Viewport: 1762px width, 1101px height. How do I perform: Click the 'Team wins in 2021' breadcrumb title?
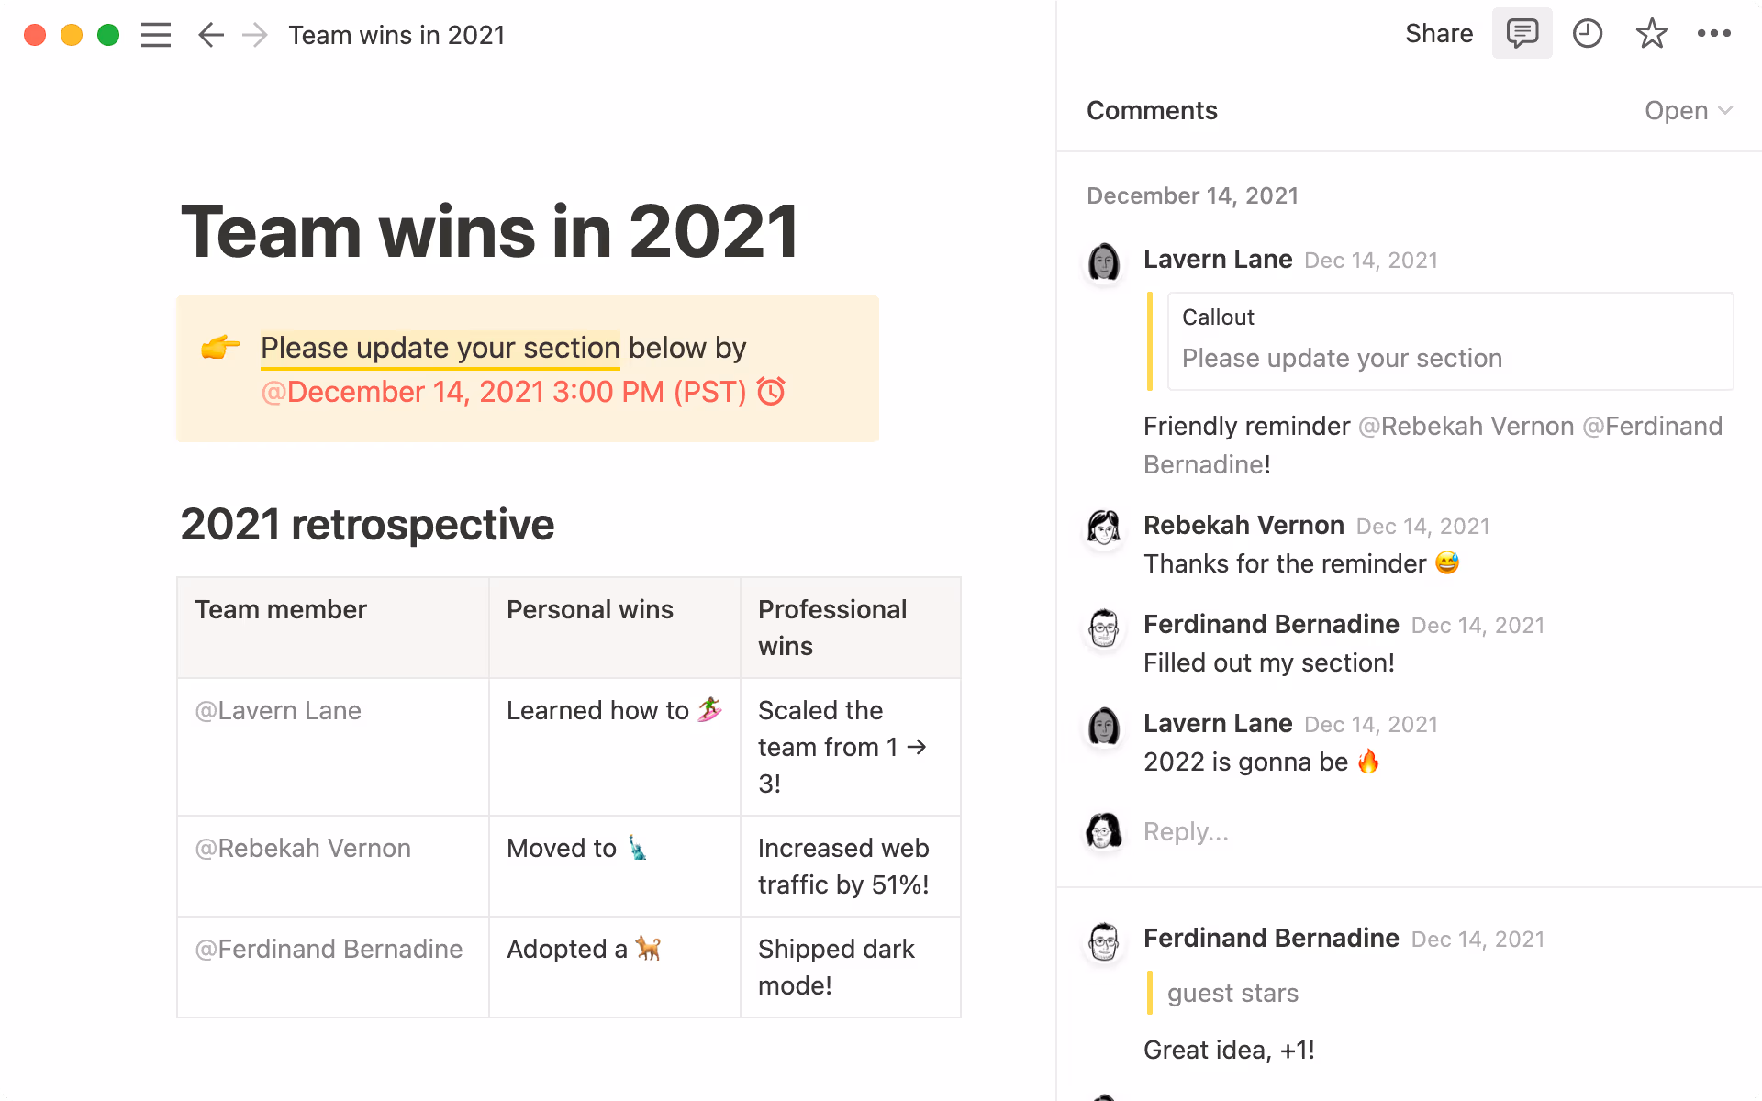pos(396,35)
